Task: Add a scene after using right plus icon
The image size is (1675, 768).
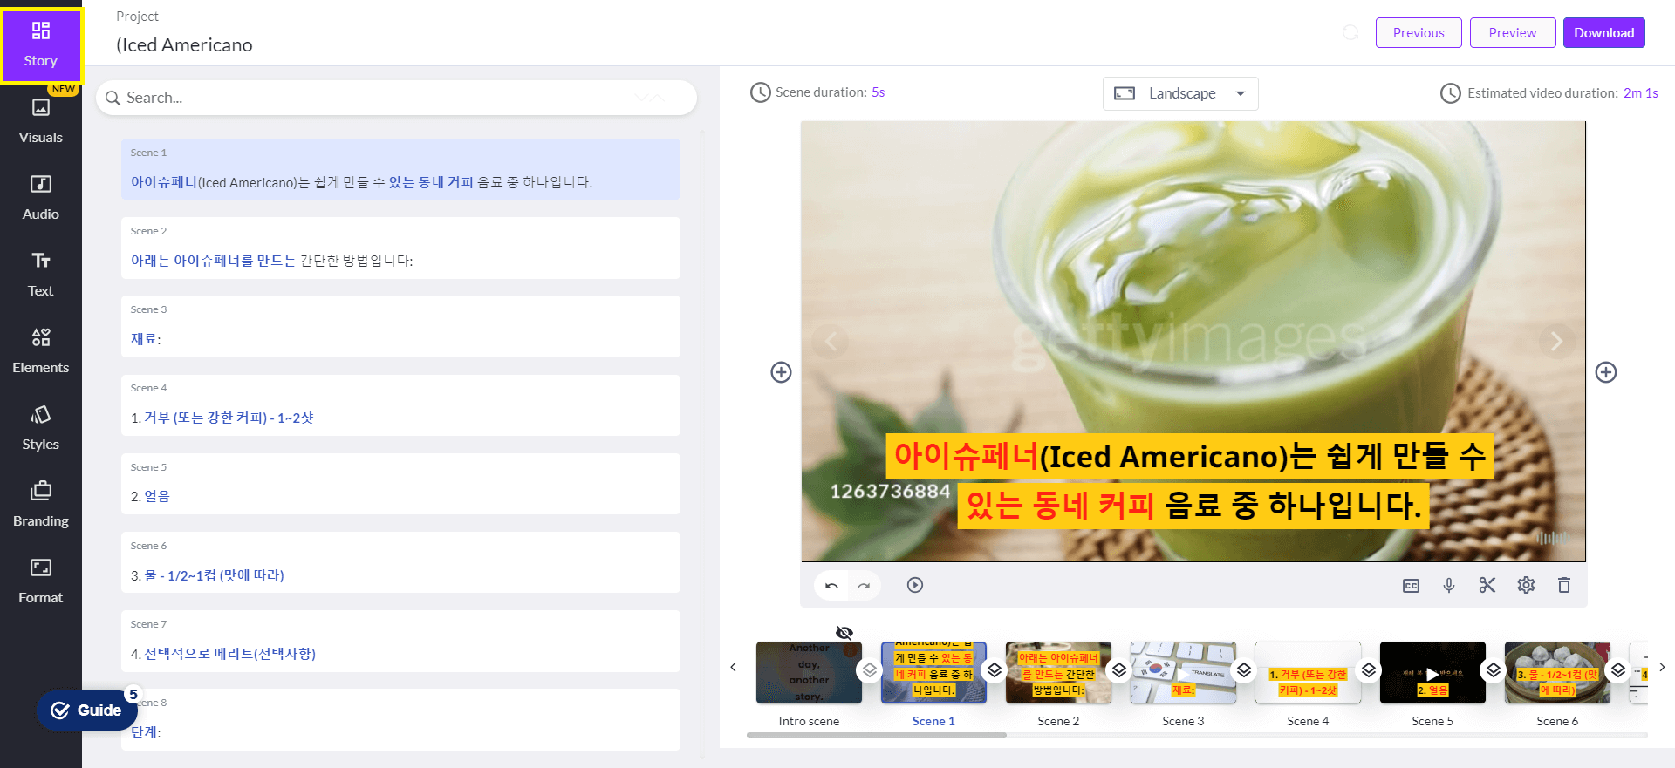Action: (1606, 372)
